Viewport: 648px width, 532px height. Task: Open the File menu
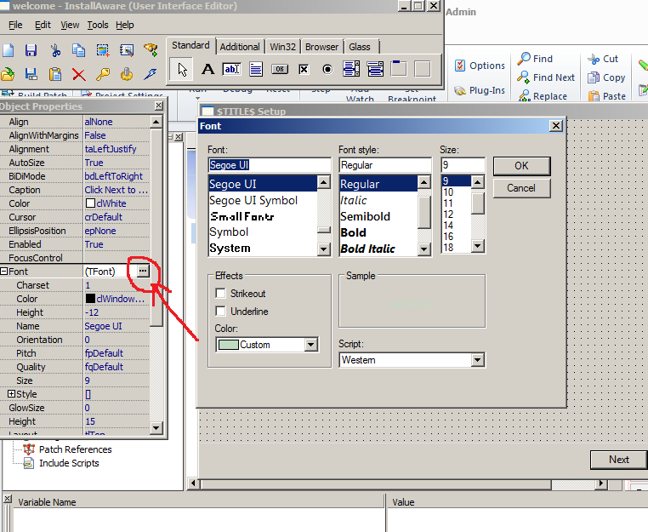tap(15, 25)
